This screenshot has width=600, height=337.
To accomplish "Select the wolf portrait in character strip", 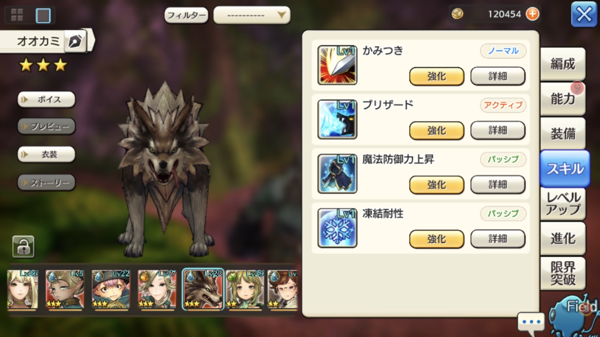I will pyautogui.click(x=202, y=289).
